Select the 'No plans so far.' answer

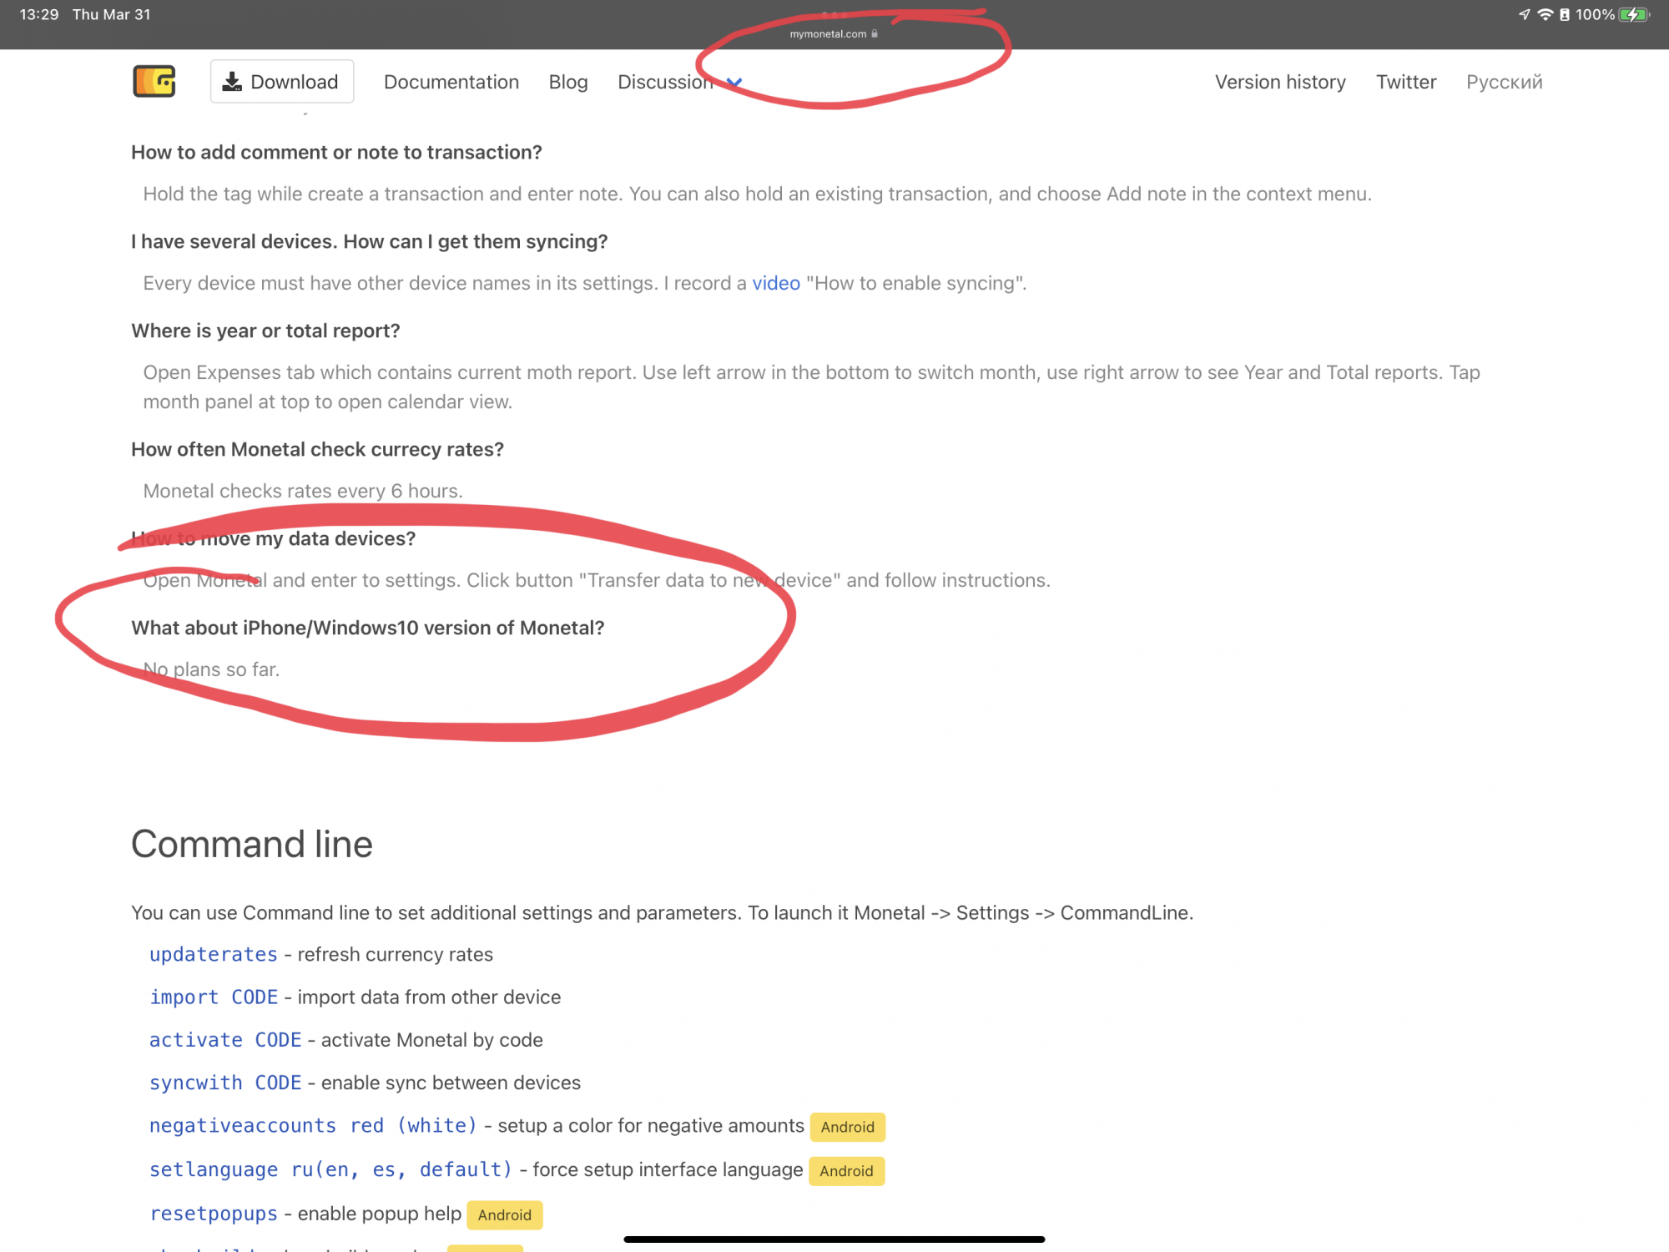[211, 669]
